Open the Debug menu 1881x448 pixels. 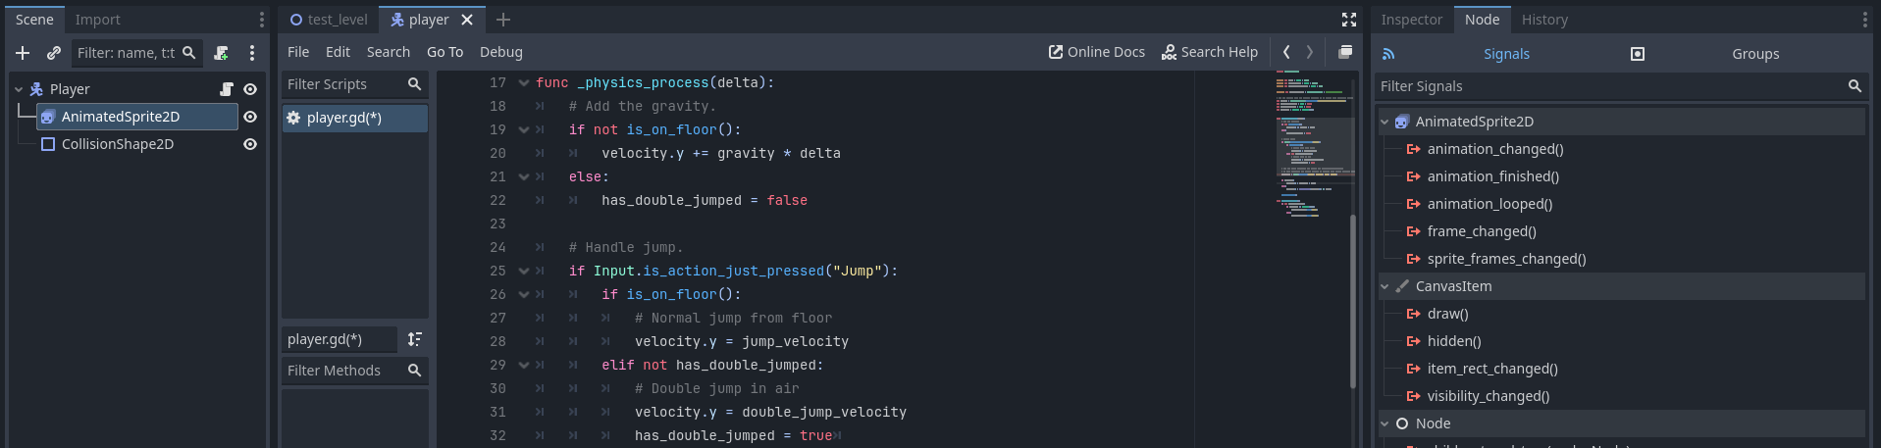click(501, 52)
